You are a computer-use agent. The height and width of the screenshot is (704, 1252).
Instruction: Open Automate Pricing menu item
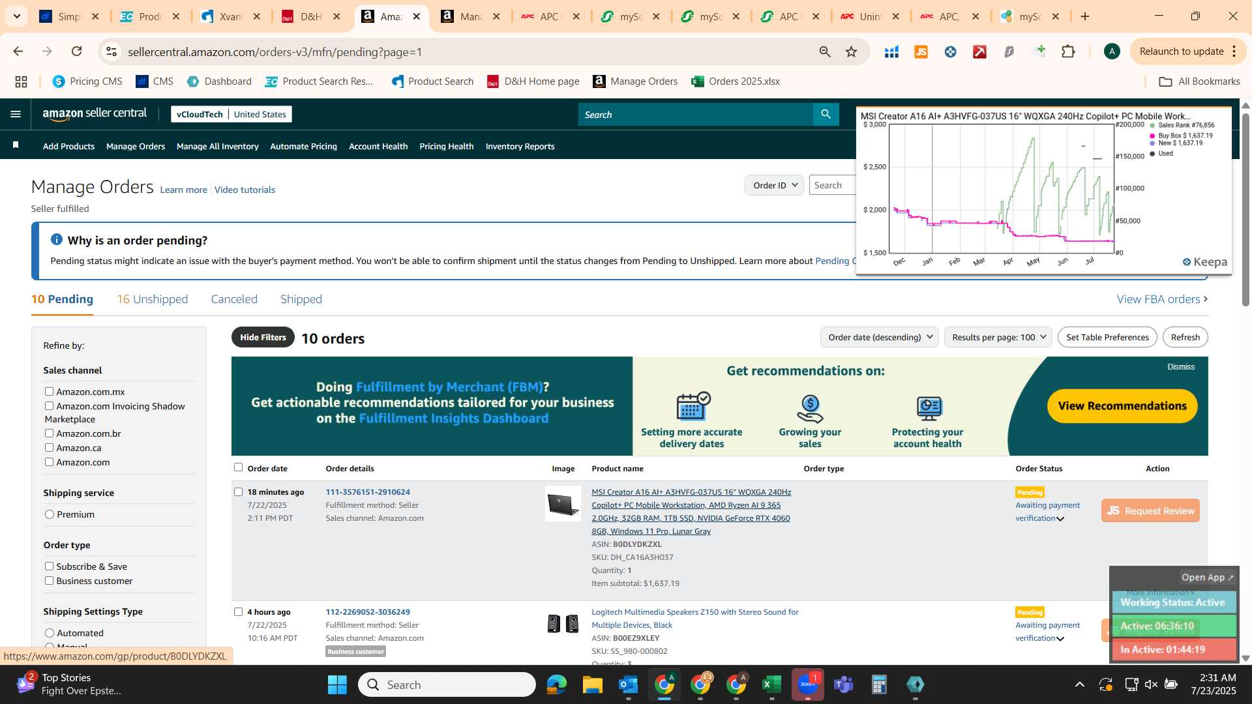303,146
